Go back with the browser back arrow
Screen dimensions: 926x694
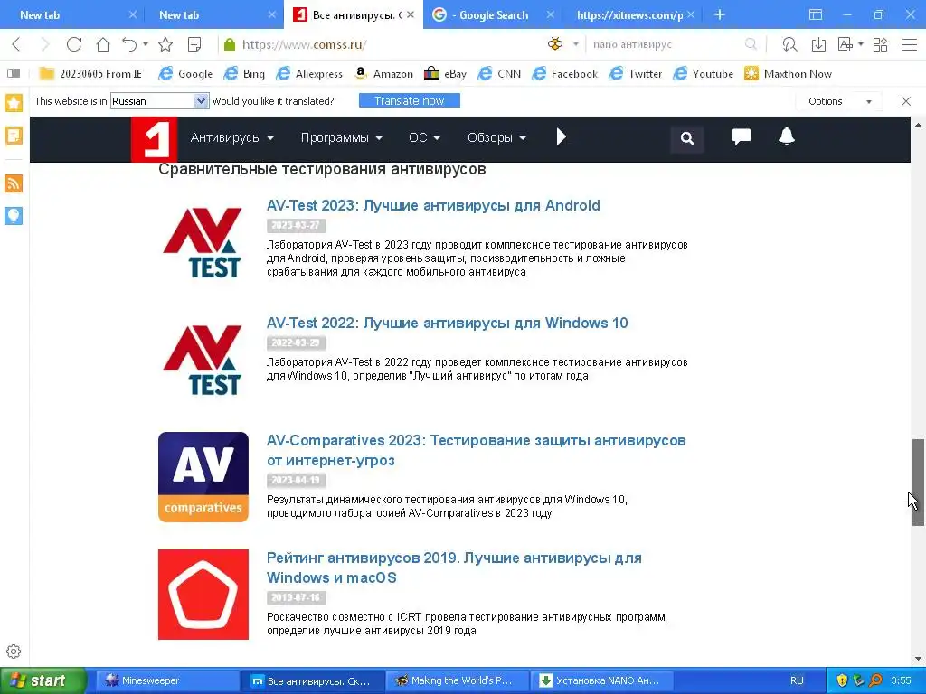pyautogui.click(x=16, y=44)
